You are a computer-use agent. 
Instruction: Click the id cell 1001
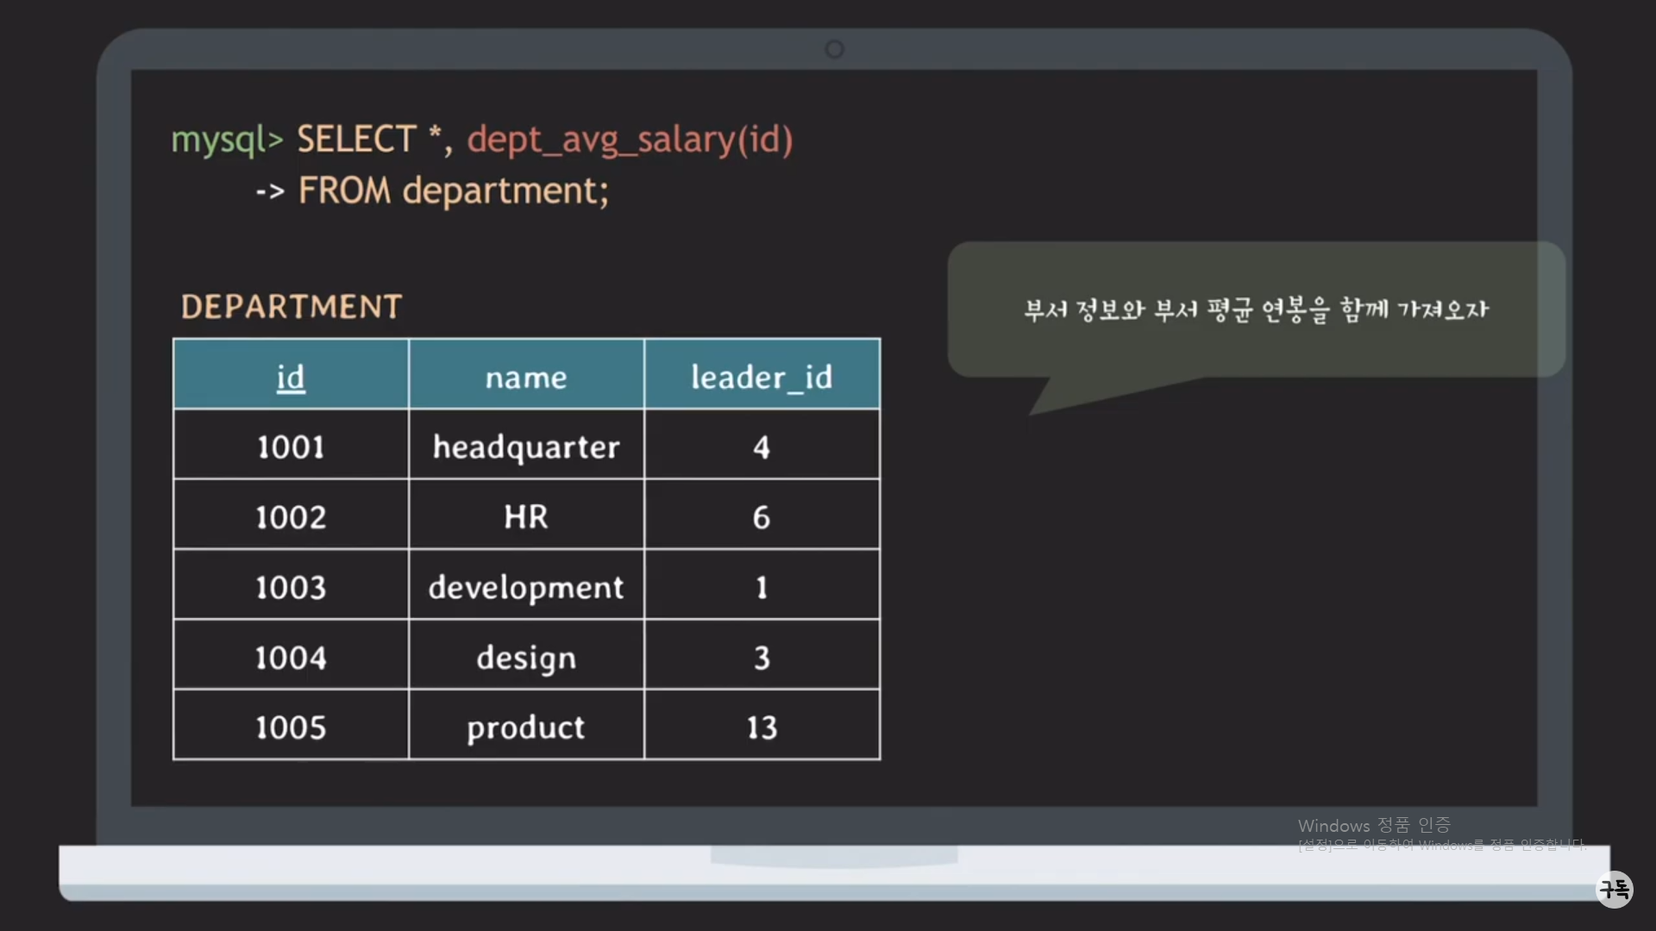[x=291, y=447]
